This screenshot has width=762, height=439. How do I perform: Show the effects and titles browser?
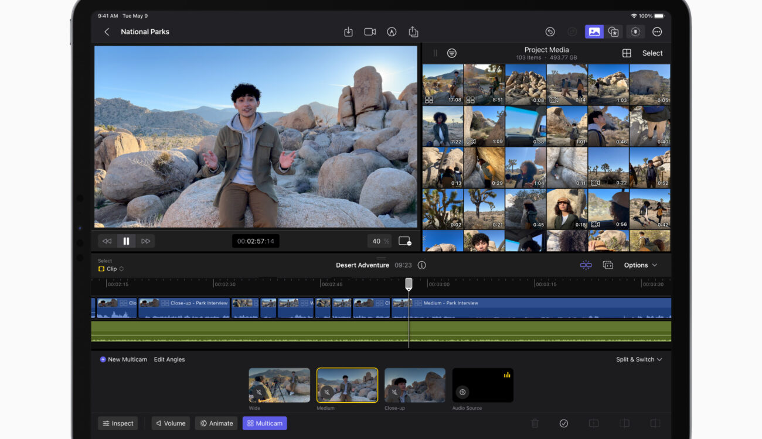pyautogui.click(x=614, y=32)
